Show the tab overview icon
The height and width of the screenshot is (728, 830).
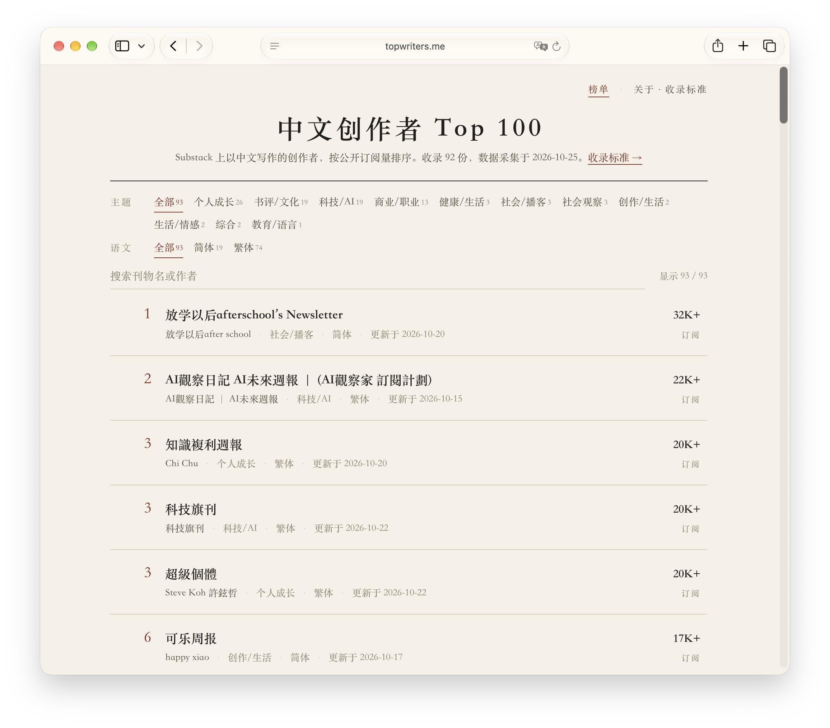[x=769, y=46]
